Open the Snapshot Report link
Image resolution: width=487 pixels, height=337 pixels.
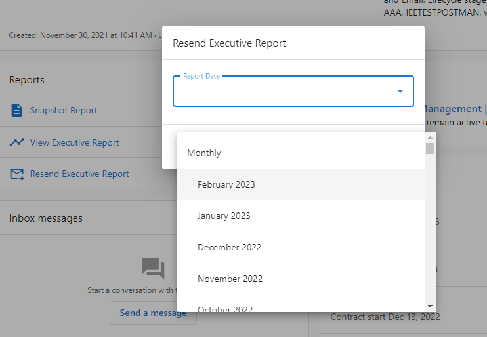click(x=64, y=110)
